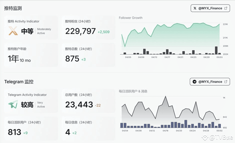The width and height of the screenshot is (235, 143).
Task: Click the 较高 activity level label
Action: pyautogui.click(x=27, y=105)
